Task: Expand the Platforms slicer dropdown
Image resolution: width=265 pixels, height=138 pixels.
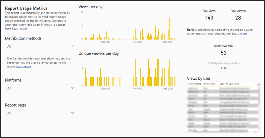Action: (41, 88)
